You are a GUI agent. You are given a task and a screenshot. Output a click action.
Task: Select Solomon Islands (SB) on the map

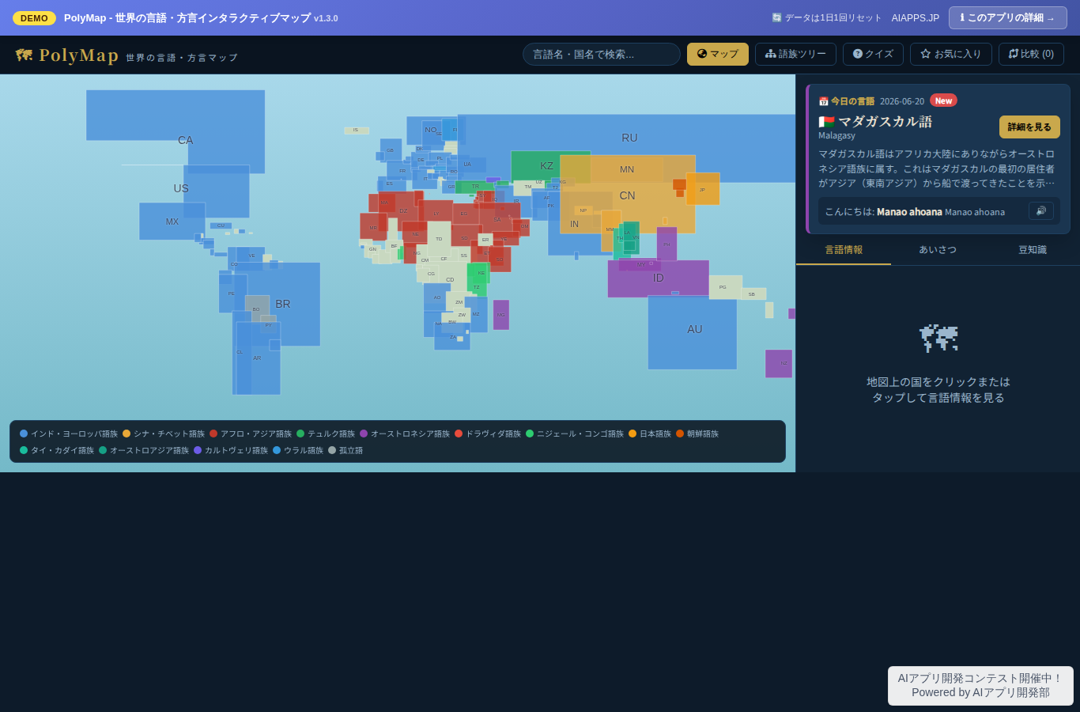753,294
